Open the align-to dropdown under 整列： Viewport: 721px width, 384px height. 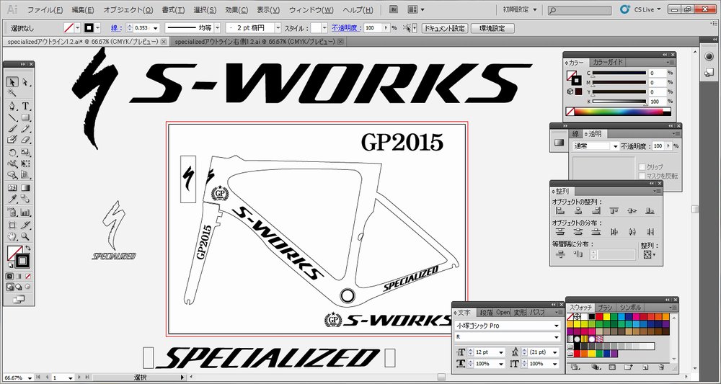point(650,254)
